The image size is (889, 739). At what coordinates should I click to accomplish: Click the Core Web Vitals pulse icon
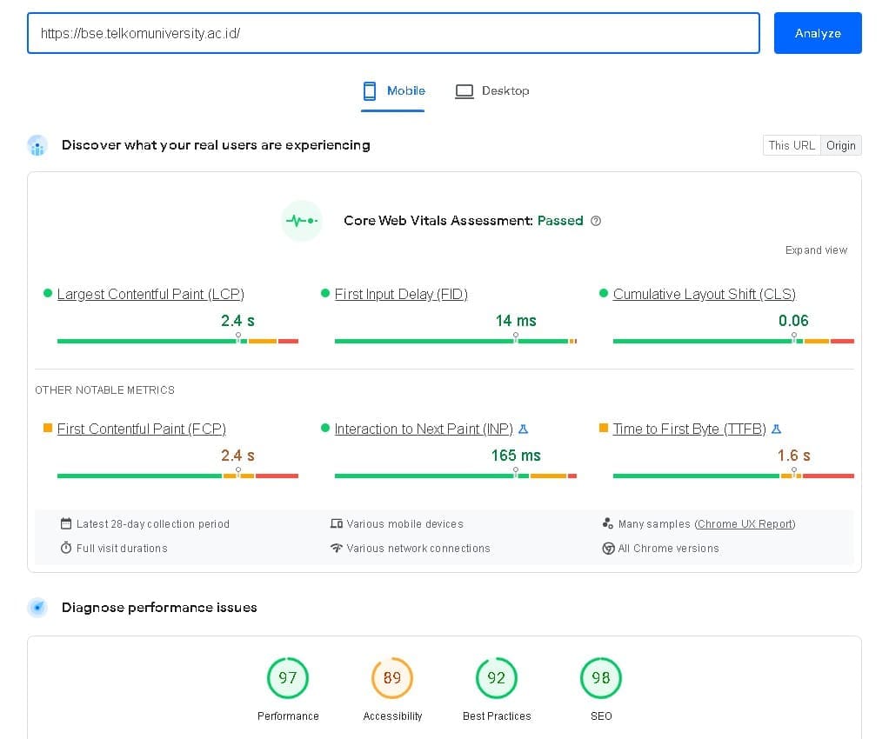302,221
